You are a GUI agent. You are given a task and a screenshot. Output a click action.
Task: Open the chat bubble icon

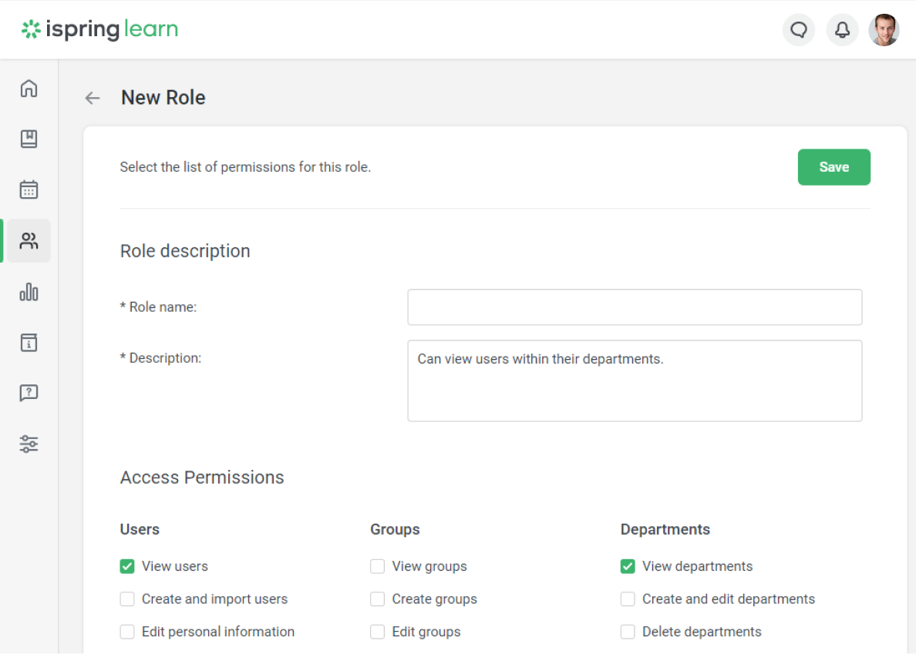(798, 29)
